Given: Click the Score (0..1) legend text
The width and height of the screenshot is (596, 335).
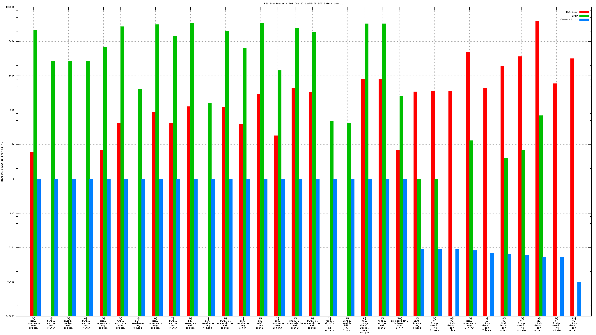Looking at the screenshot, I should (x=569, y=20).
